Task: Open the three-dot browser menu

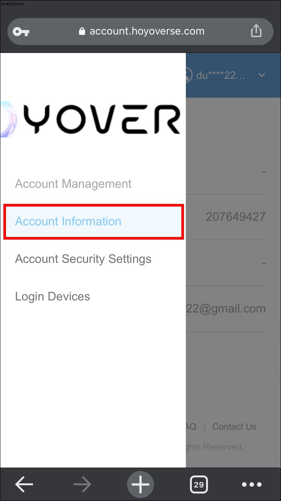Action: click(252, 484)
